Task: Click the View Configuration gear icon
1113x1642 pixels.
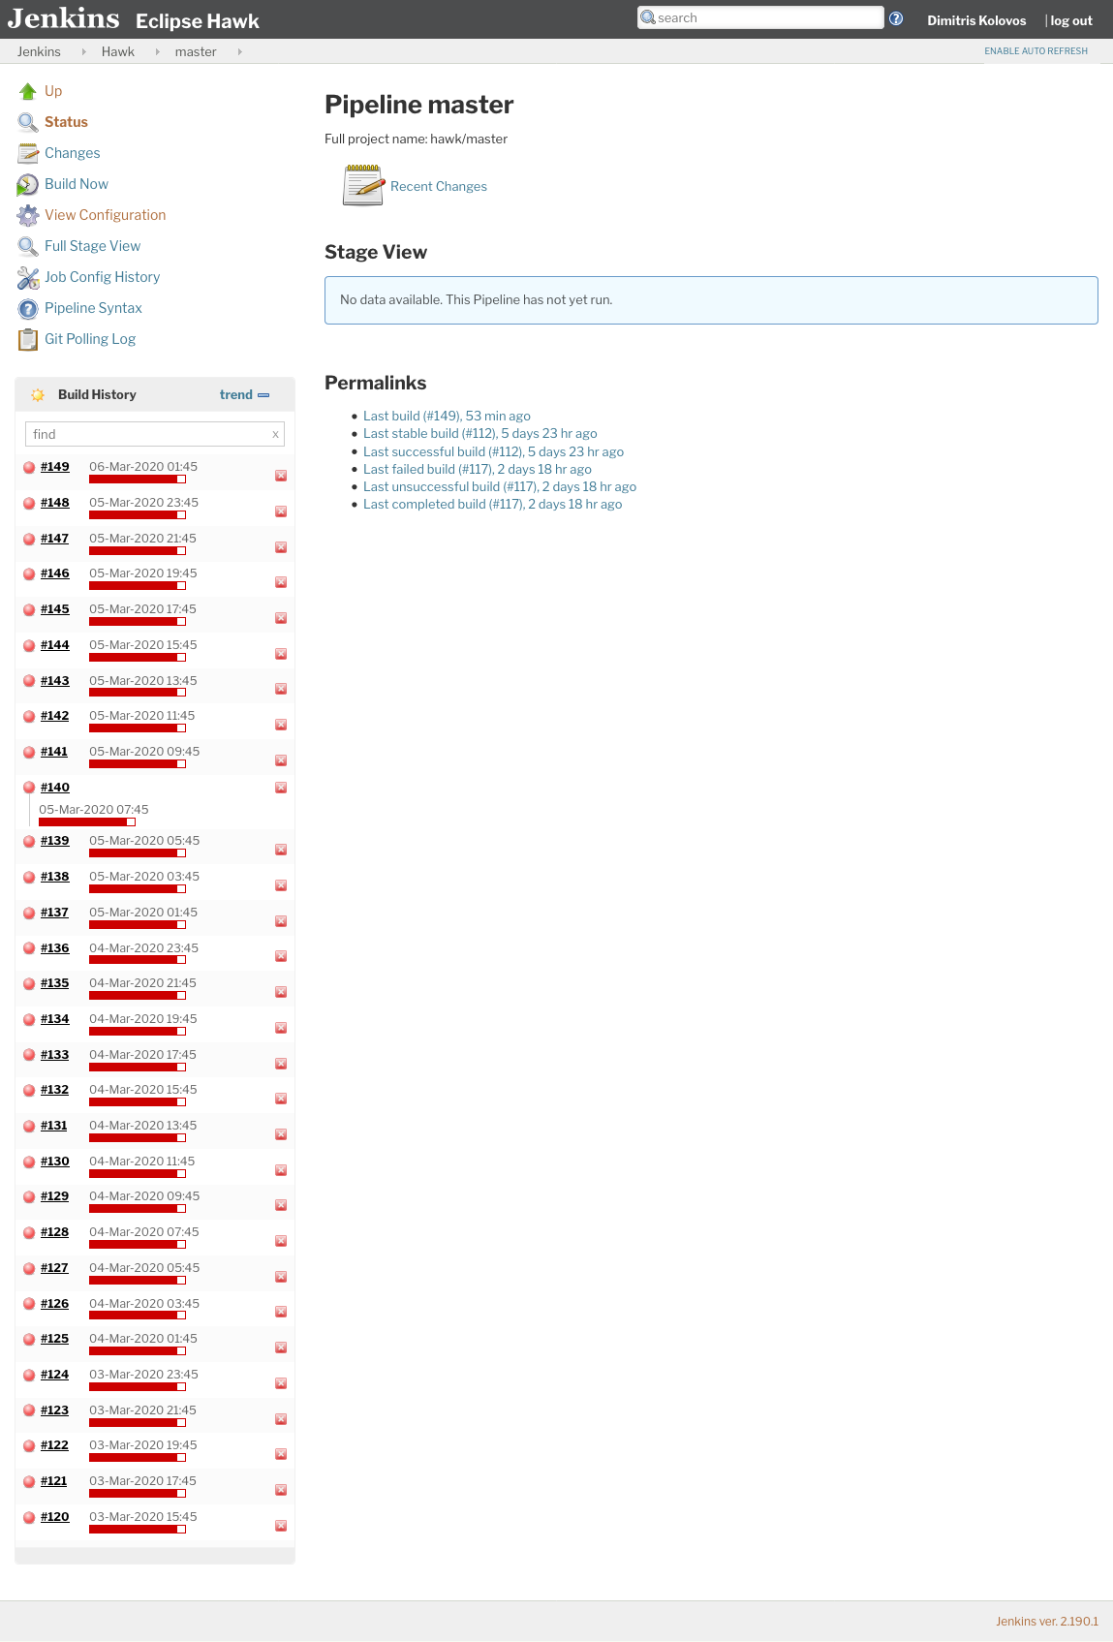Action: coord(28,215)
